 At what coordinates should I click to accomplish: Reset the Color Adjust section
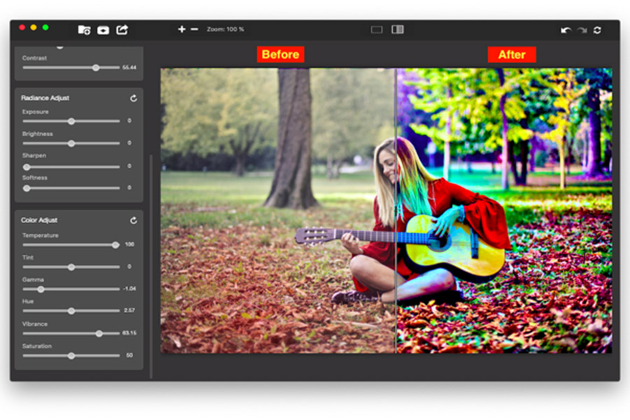[x=133, y=220]
